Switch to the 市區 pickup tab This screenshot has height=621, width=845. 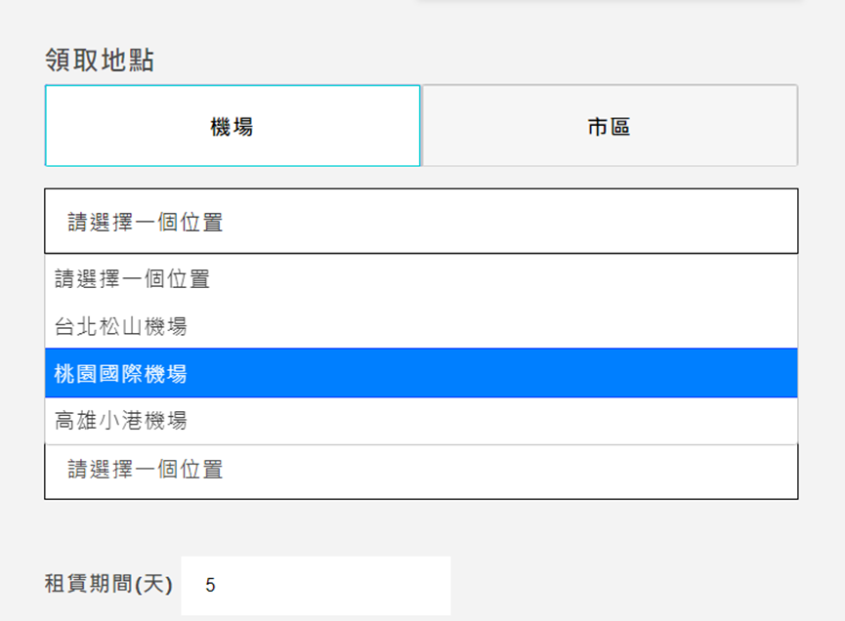610,126
